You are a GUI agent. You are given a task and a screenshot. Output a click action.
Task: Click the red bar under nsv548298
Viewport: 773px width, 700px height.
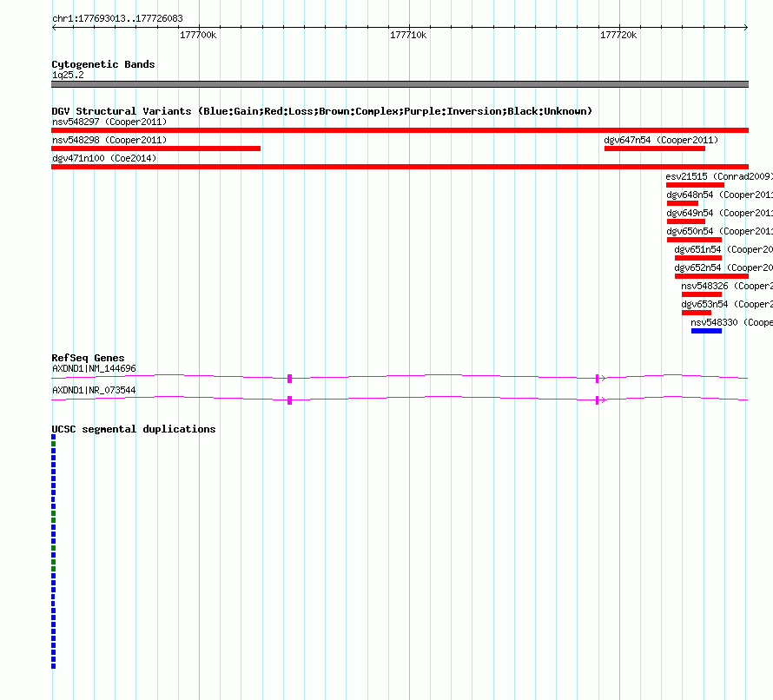click(155, 149)
